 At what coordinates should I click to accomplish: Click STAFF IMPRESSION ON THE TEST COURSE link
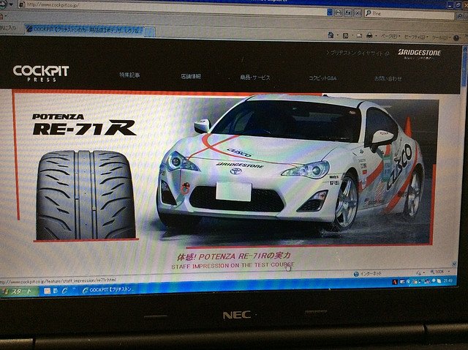pyautogui.click(x=233, y=265)
